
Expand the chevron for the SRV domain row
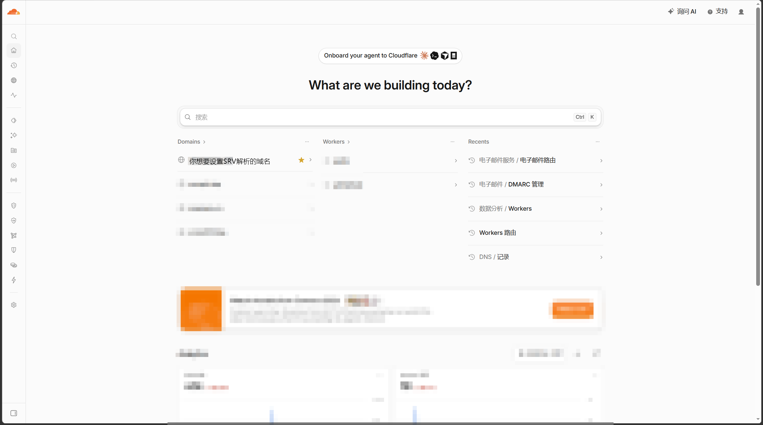tap(310, 160)
